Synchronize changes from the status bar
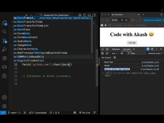This screenshot has width=164, height=123. 19,113
